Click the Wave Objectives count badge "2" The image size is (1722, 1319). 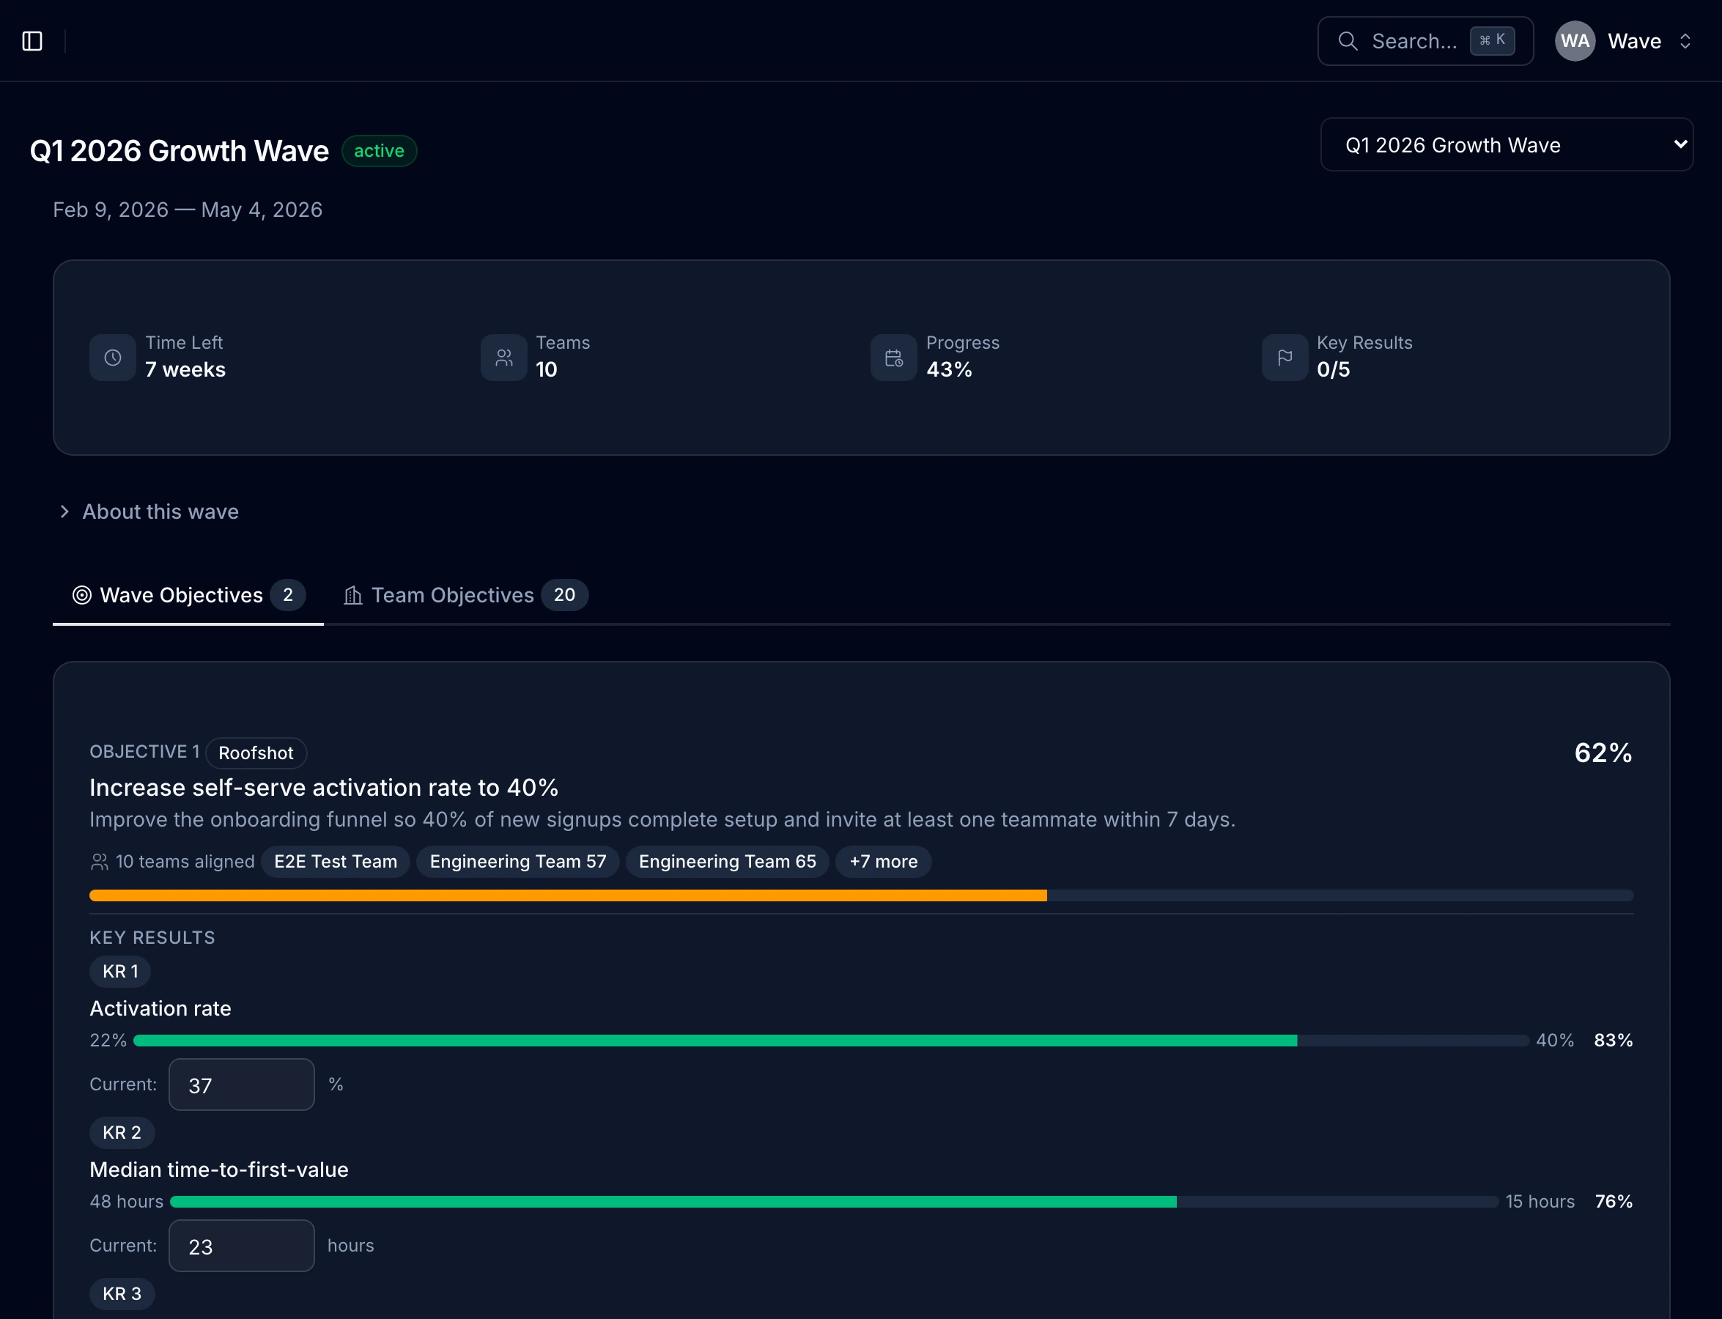point(287,595)
